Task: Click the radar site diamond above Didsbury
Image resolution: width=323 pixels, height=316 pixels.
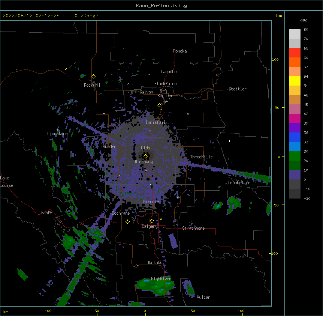Action: 145,156
